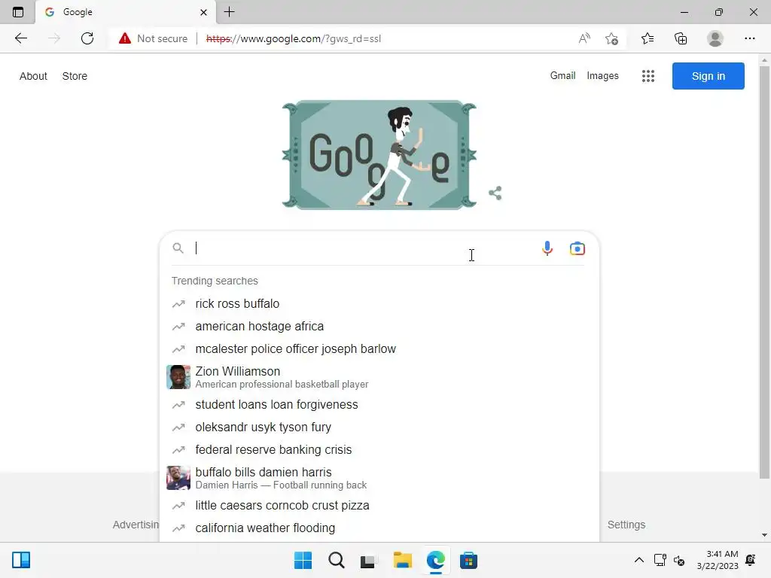The height and width of the screenshot is (578, 771).
Task: Open the Gmail link
Action: 562,76
